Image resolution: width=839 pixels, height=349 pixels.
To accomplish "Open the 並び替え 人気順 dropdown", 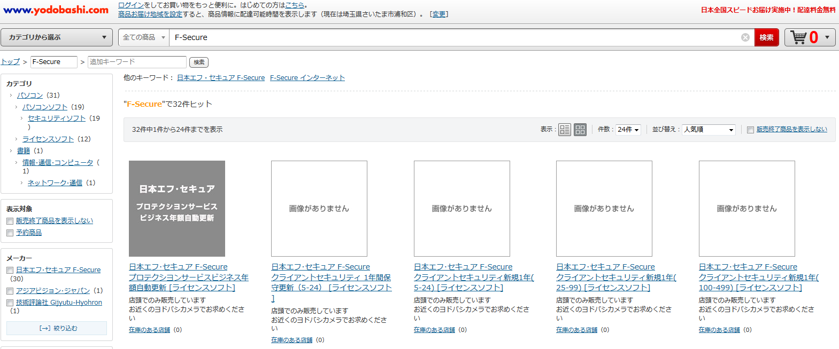I will 709,130.
